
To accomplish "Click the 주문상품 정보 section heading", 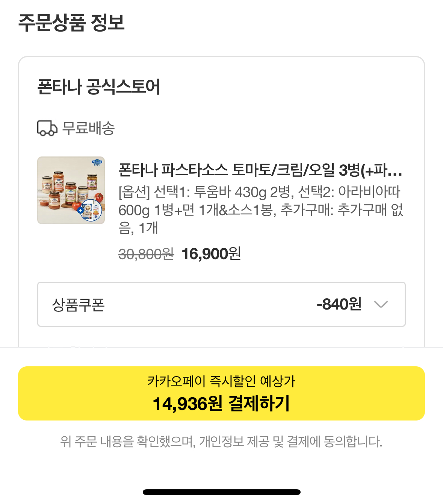I will click(71, 23).
